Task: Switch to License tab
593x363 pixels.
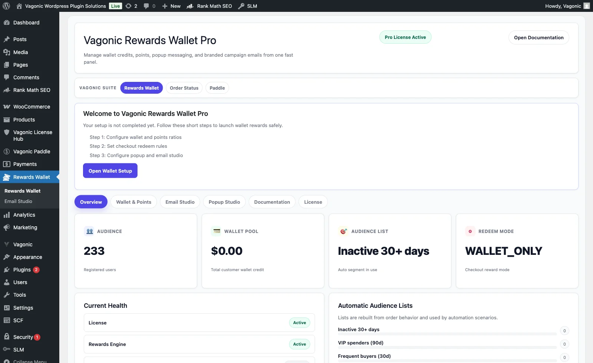Action: coord(313,202)
